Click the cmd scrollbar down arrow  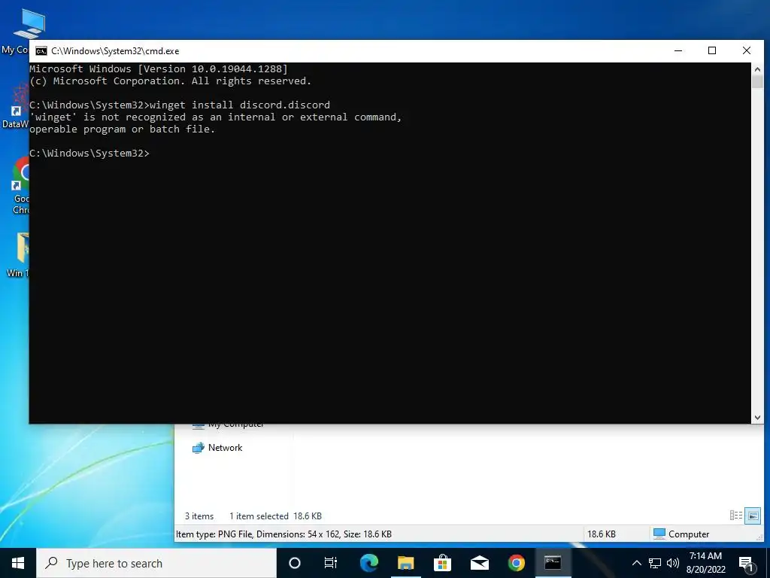[x=757, y=417]
